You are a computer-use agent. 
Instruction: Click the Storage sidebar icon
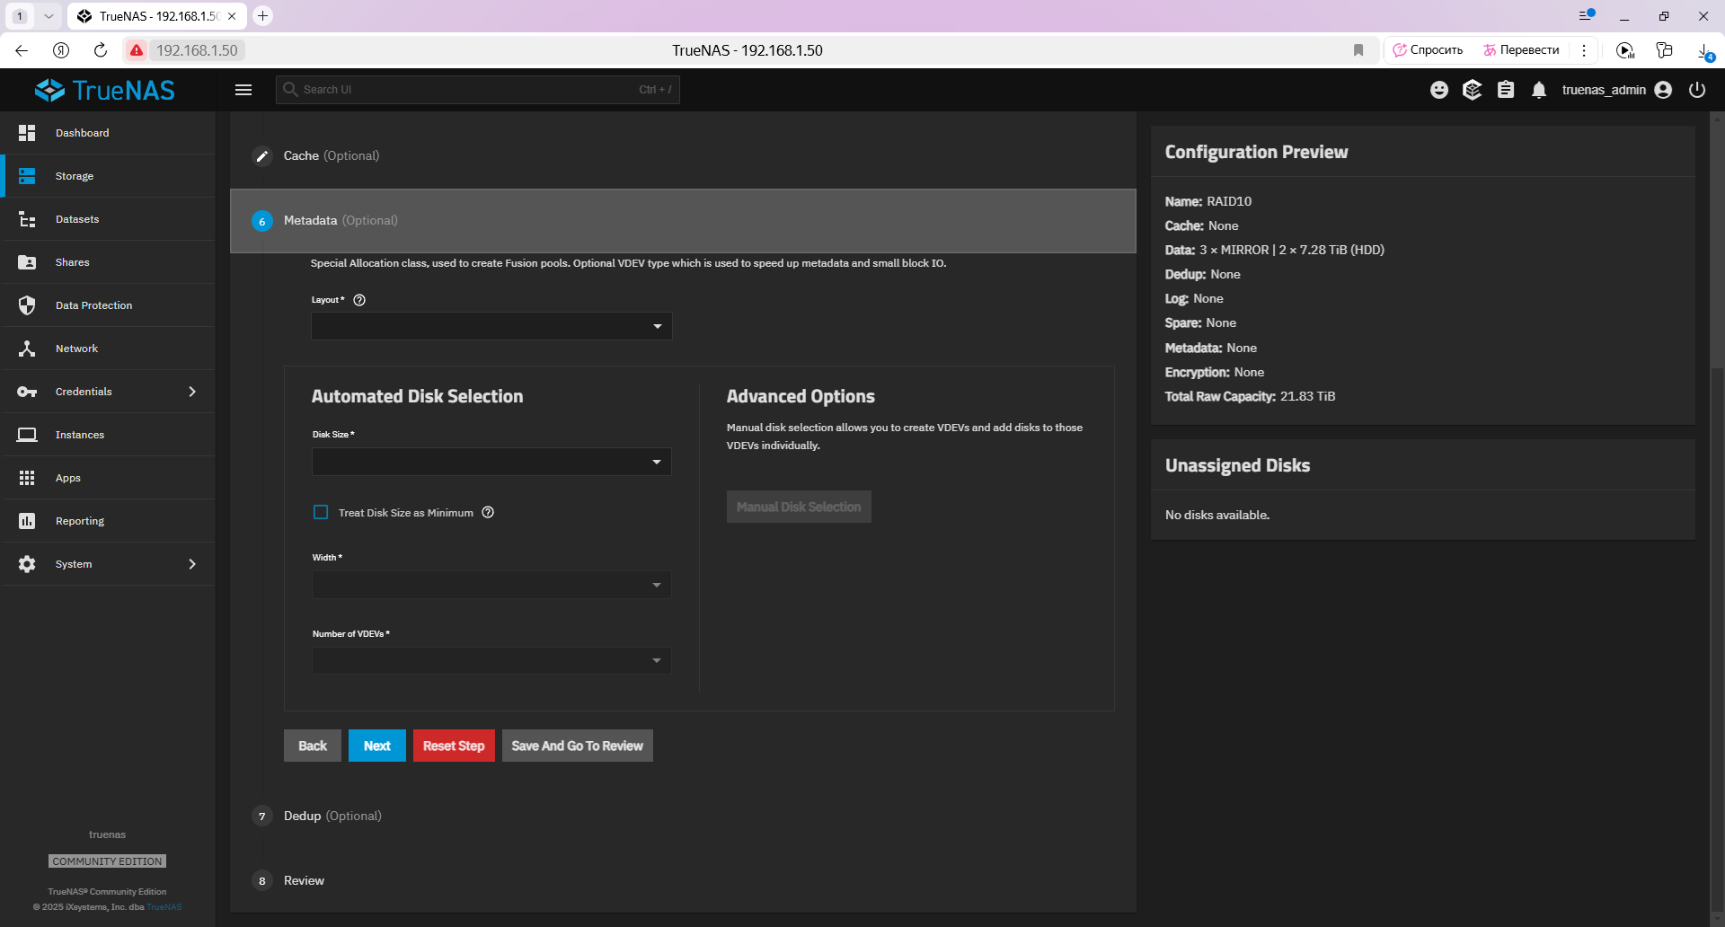27,176
